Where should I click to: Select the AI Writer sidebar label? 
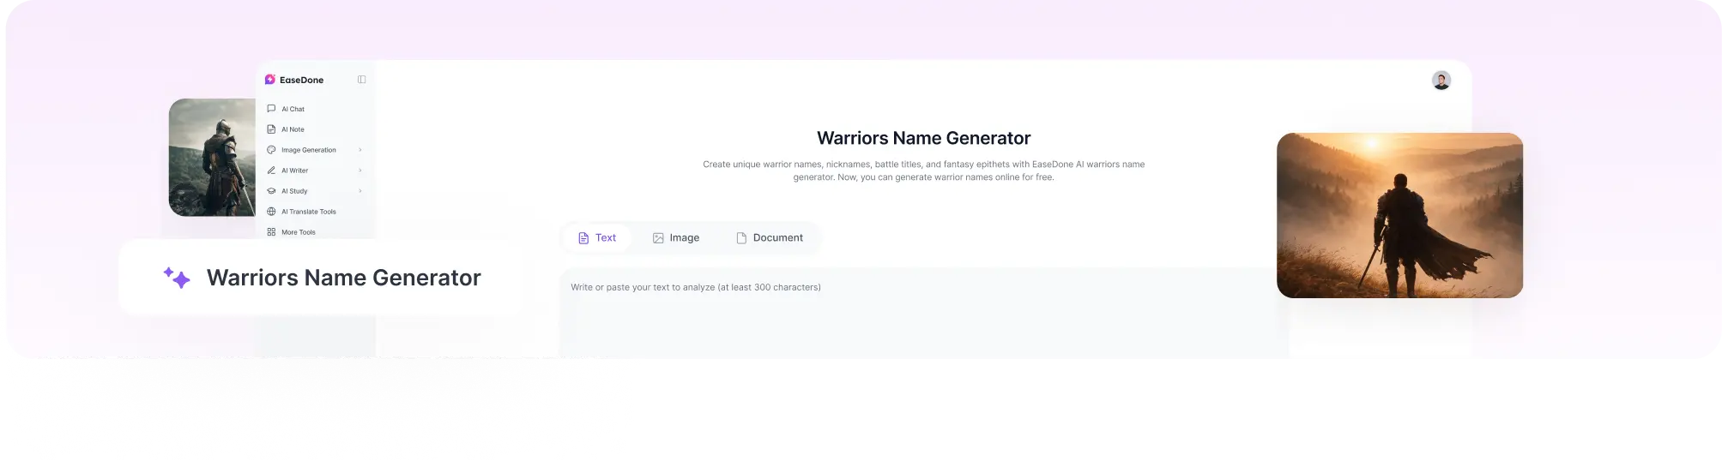(x=294, y=171)
